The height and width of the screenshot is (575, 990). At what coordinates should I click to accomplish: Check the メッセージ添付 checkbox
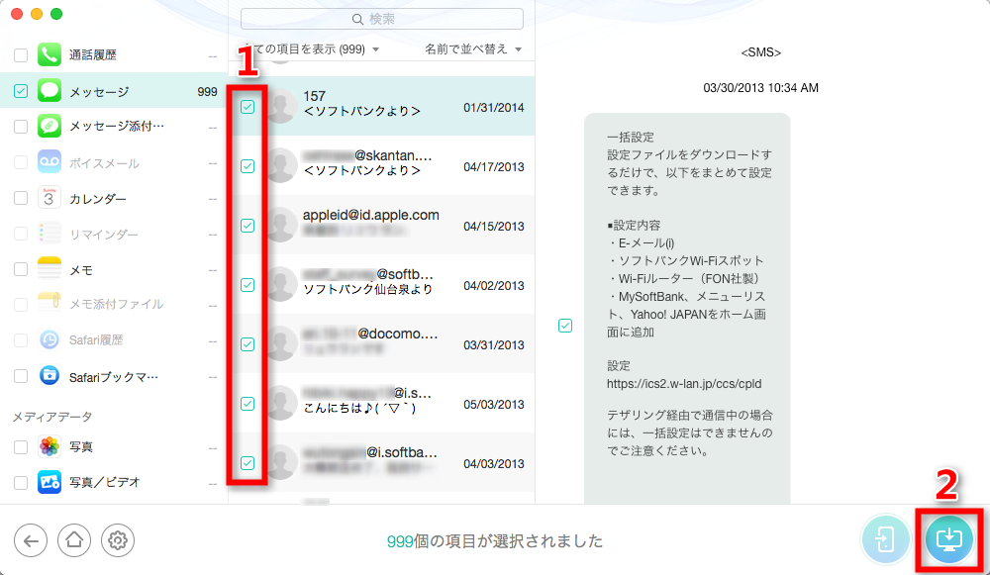(21, 127)
